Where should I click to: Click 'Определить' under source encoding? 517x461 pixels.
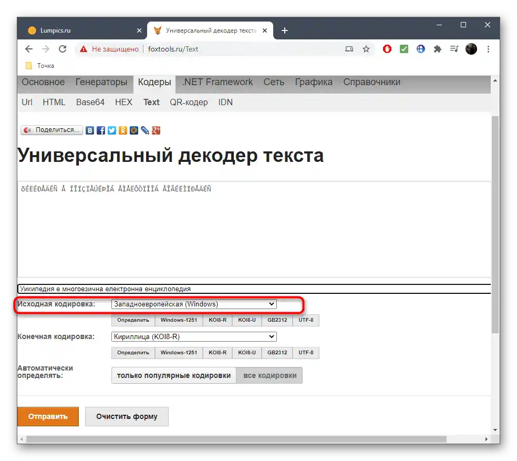pyautogui.click(x=133, y=320)
